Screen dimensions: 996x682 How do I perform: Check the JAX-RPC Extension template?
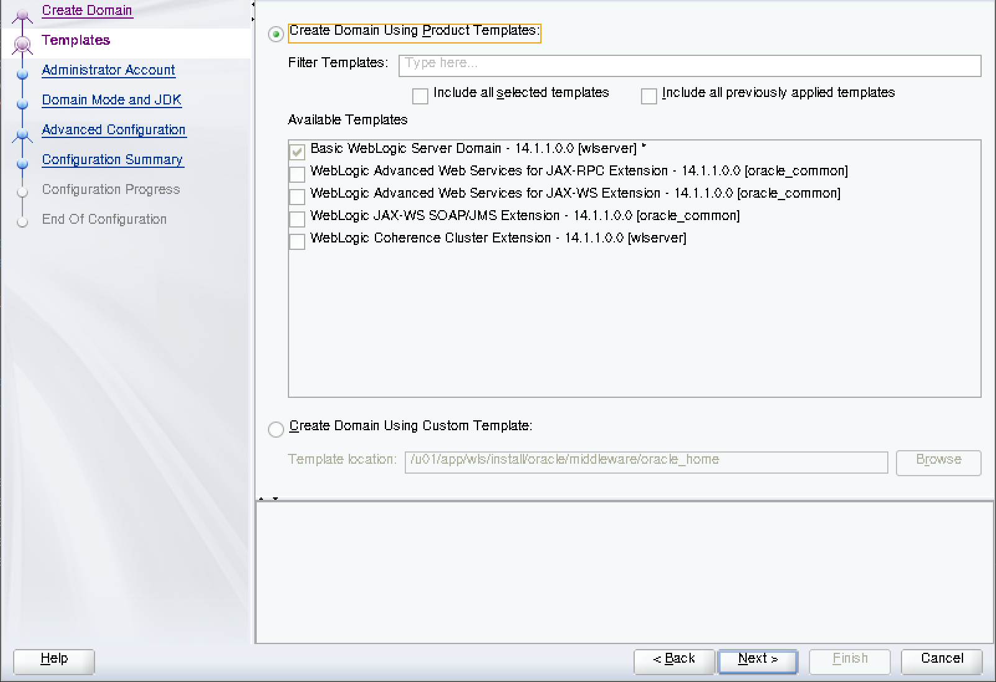[x=297, y=174]
